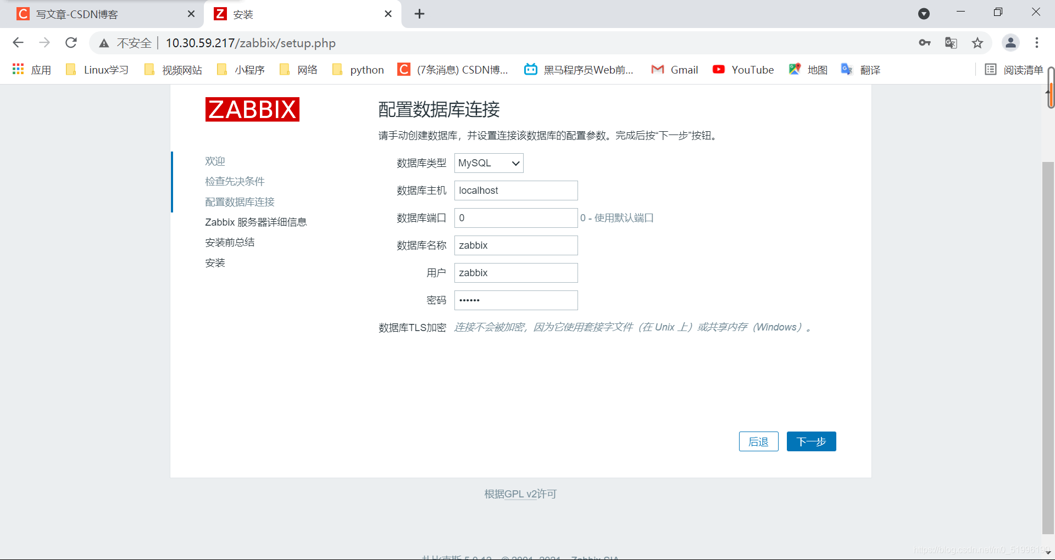This screenshot has height=560, width=1055.
Task: Open the Gmail bookmark
Action: (674, 70)
